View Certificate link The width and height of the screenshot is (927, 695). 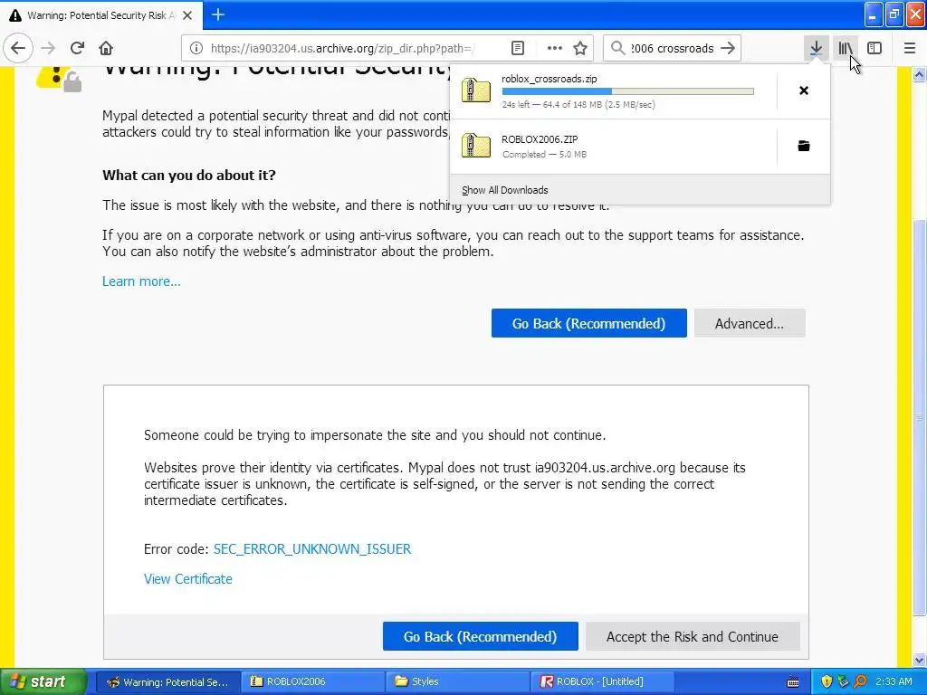[188, 579]
